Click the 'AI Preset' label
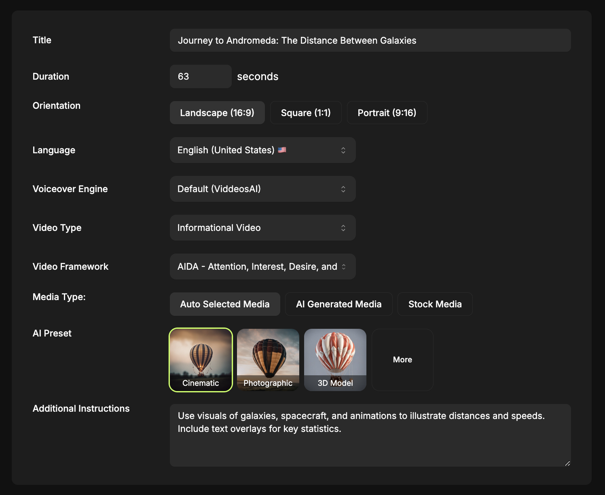The image size is (605, 495). [x=52, y=333]
